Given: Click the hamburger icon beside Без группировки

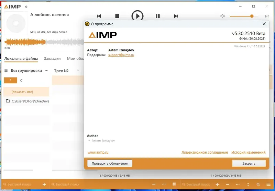Looking at the screenshot, I should point(6,71).
